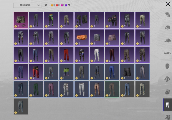Screen dimensions: 172x120
Task: Select the black pants with white emblem
Action: point(142,37)
